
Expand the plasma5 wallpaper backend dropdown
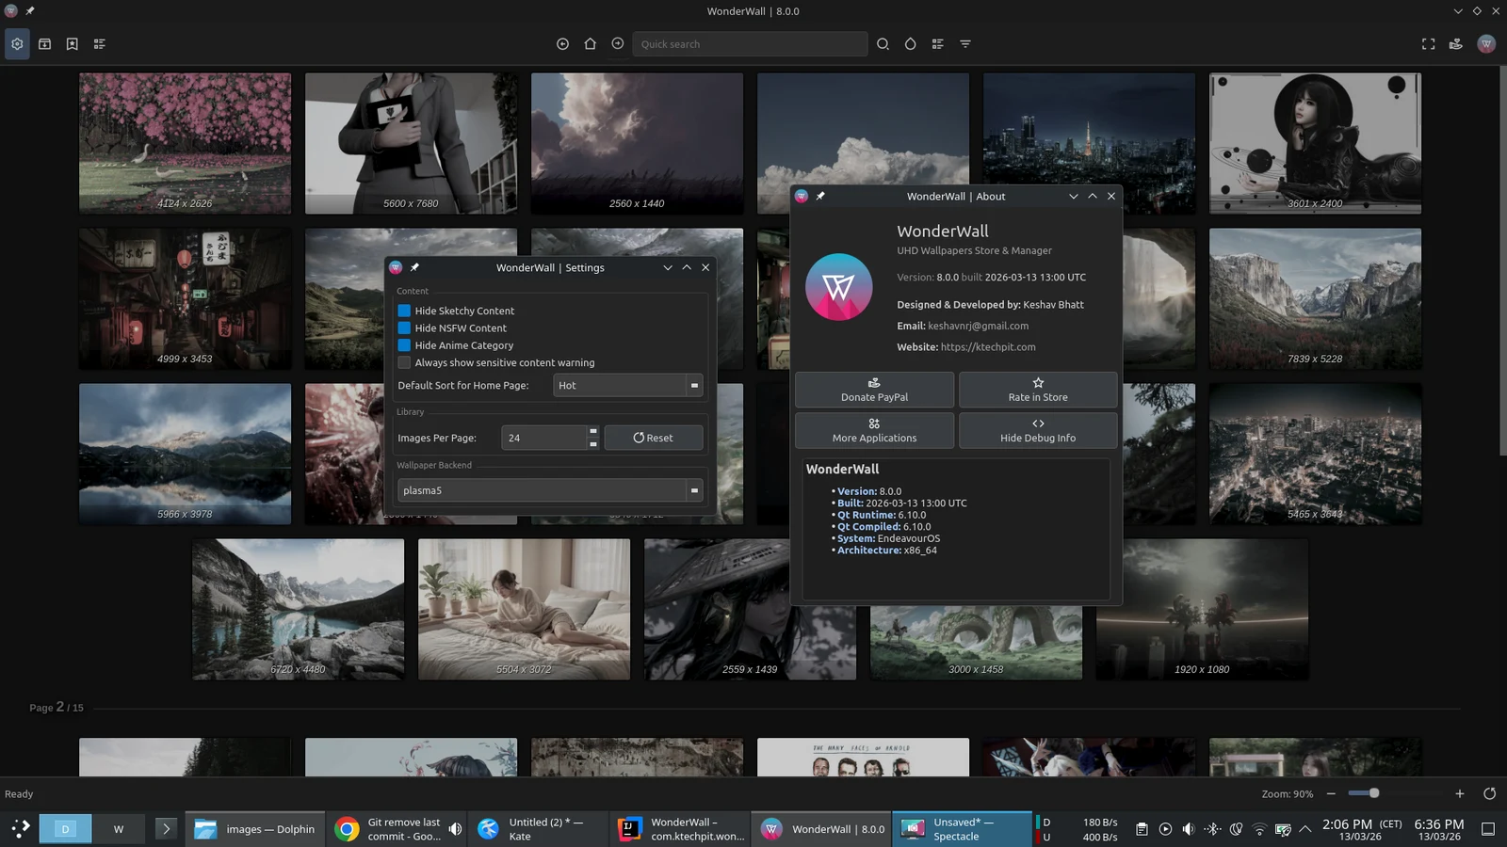(550, 490)
